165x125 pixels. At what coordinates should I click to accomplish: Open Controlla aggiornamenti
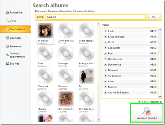coord(17,55)
